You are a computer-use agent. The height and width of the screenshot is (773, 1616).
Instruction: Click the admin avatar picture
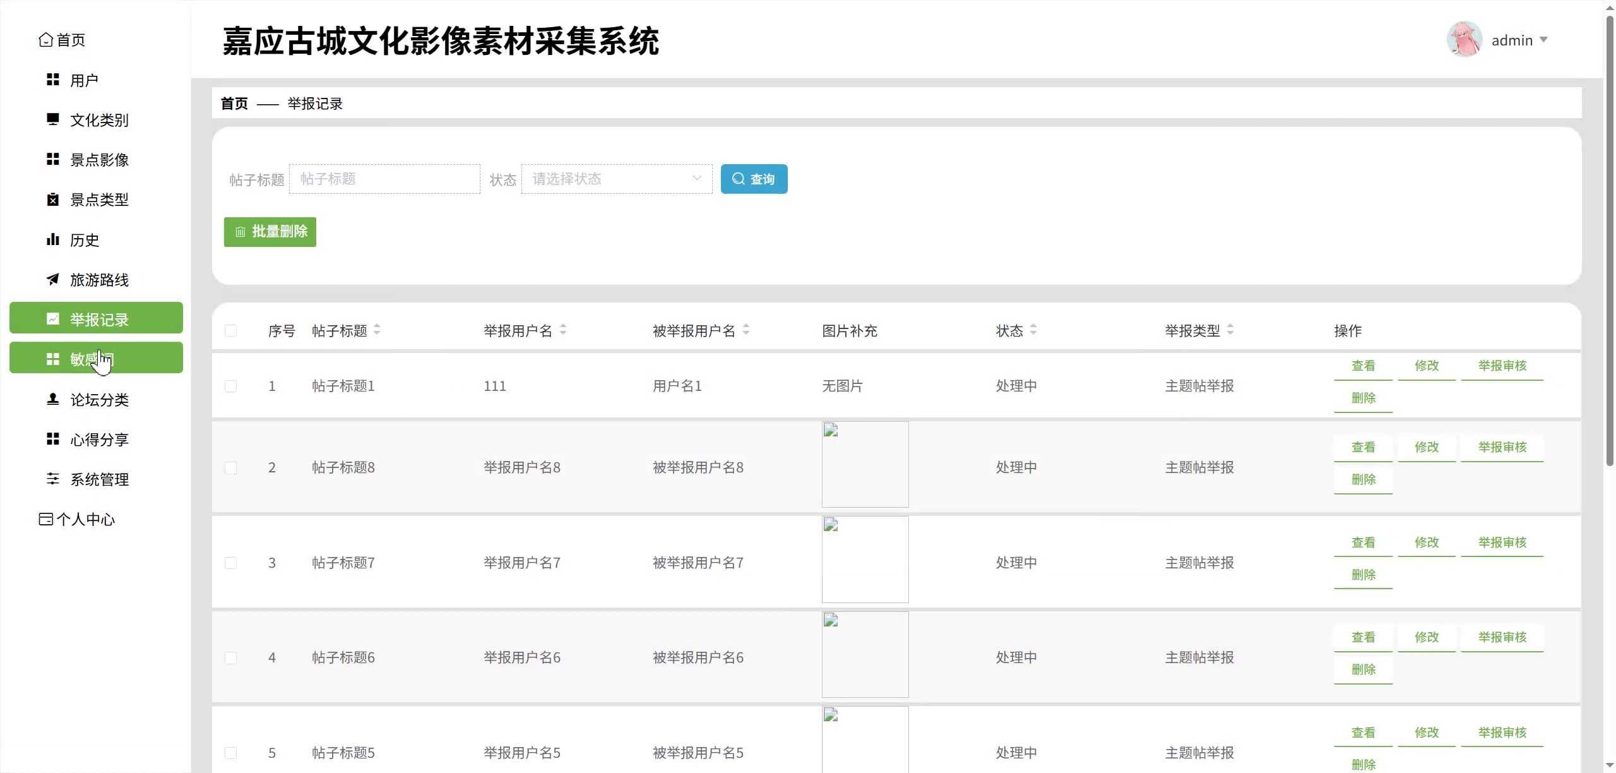click(x=1464, y=40)
